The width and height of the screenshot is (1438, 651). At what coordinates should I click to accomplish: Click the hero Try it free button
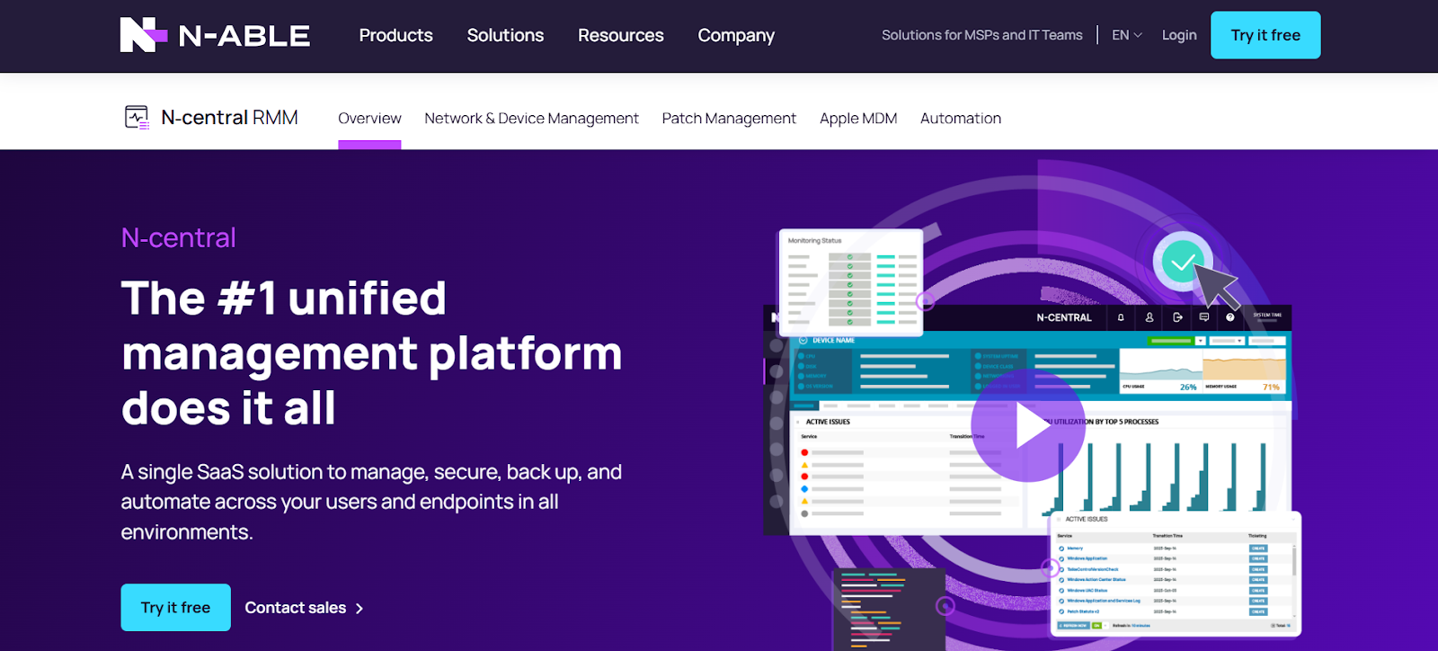pyautogui.click(x=176, y=608)
